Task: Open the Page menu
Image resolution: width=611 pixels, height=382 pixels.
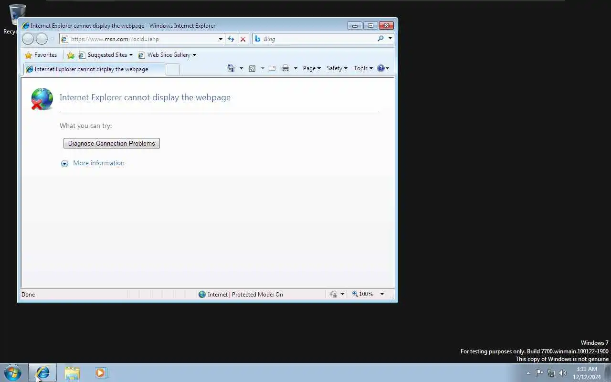Action: [312, 68]
